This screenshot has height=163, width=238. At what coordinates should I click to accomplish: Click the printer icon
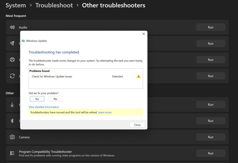click(x=12, y=60)
